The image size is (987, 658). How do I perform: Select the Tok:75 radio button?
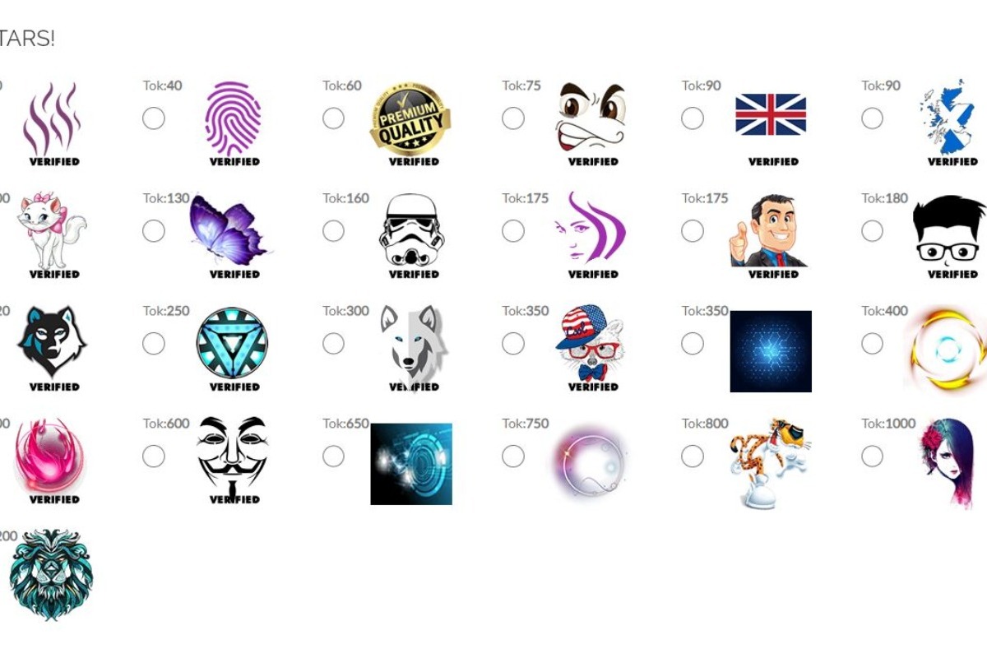[x=513, y=118]
